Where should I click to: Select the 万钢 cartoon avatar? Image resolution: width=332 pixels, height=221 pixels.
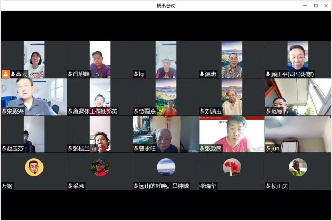[x=34, y=167]
